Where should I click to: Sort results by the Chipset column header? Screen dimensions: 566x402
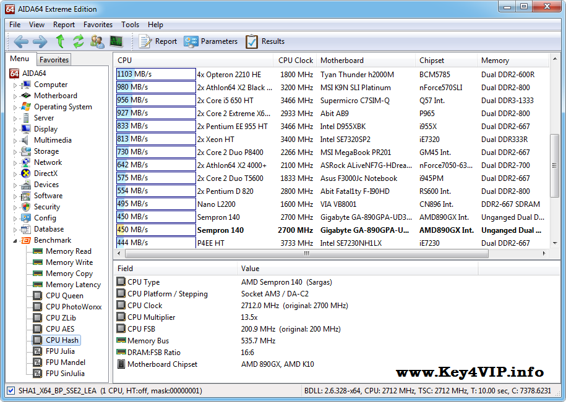tap(446, 61)
